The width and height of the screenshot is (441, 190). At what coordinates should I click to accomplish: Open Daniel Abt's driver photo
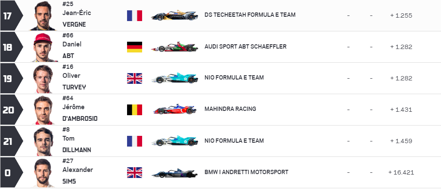tap(45, 47)
